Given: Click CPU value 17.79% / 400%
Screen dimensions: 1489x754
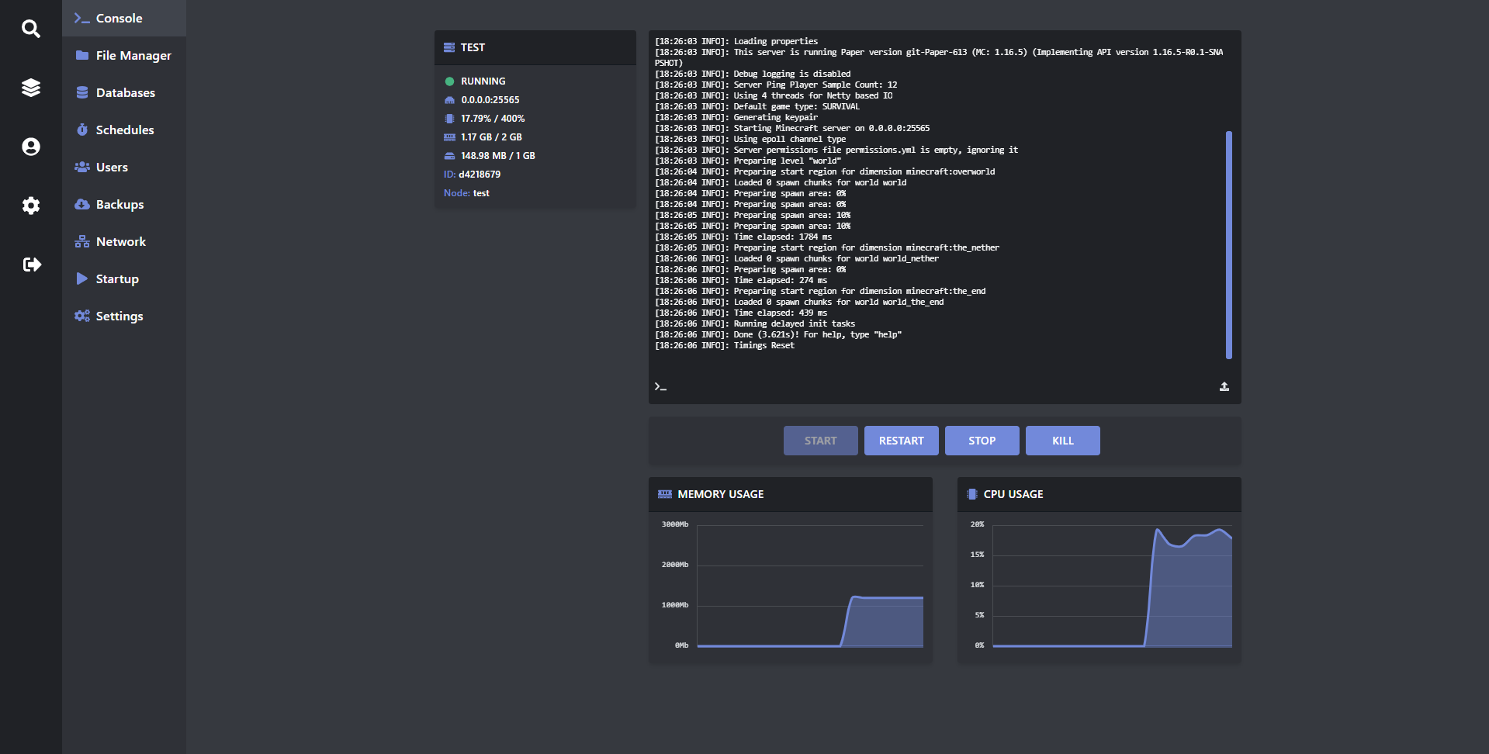Looking at the screenshot, I should click(493, 119).
